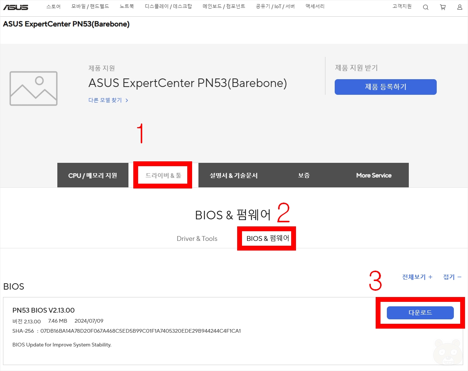Select the 보증 tab
The height and width of the screenshot is (371, 468).
coord(304,175)
